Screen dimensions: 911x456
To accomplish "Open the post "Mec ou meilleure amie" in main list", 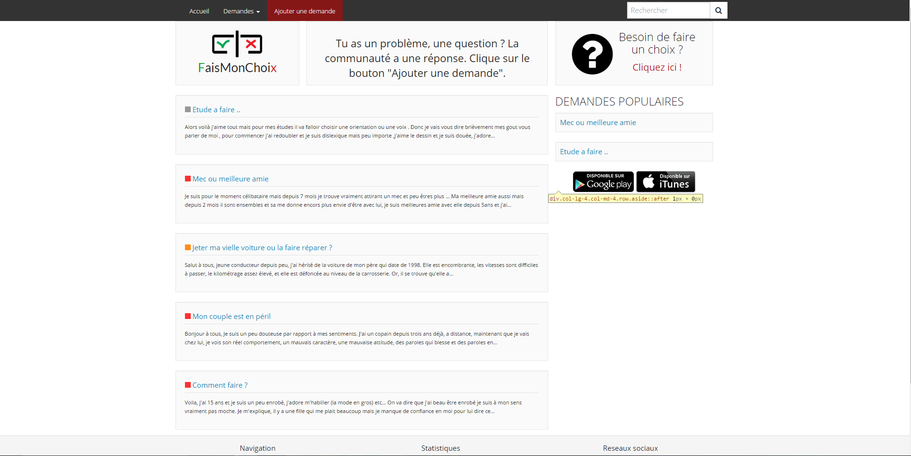I will coord(230,179).
